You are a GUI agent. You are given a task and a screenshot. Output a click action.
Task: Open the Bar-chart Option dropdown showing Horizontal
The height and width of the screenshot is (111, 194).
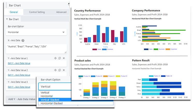coord(36,32)
